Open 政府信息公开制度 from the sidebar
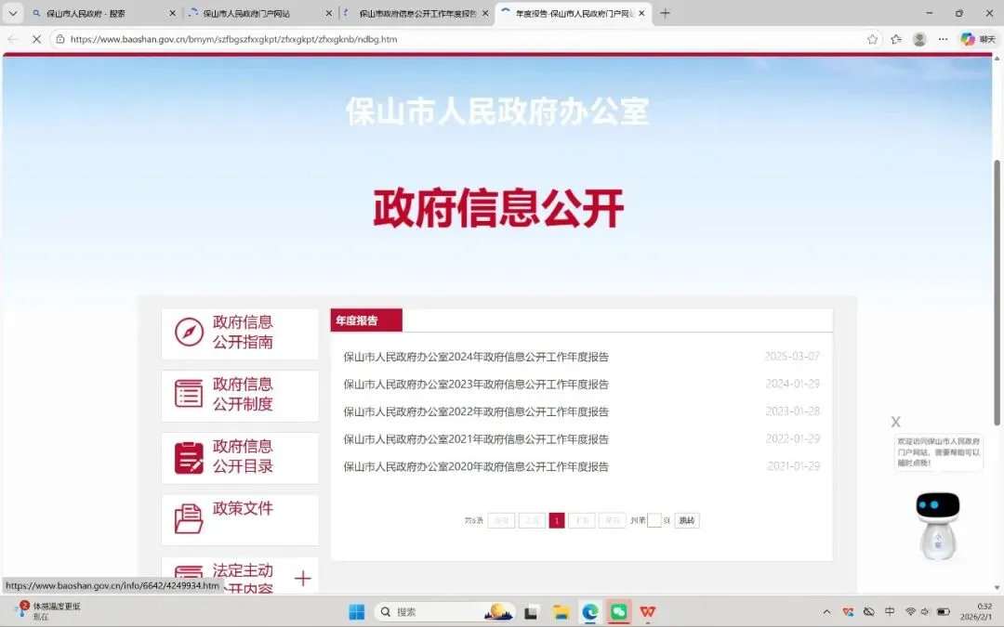 pos(240,396)
